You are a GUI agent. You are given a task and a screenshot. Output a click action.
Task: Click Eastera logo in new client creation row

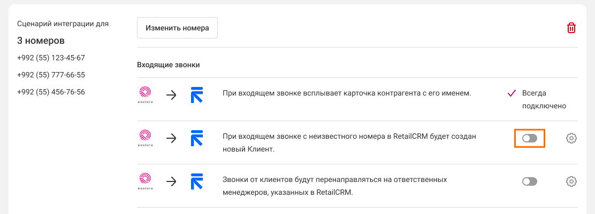click(x=145, y=139)
